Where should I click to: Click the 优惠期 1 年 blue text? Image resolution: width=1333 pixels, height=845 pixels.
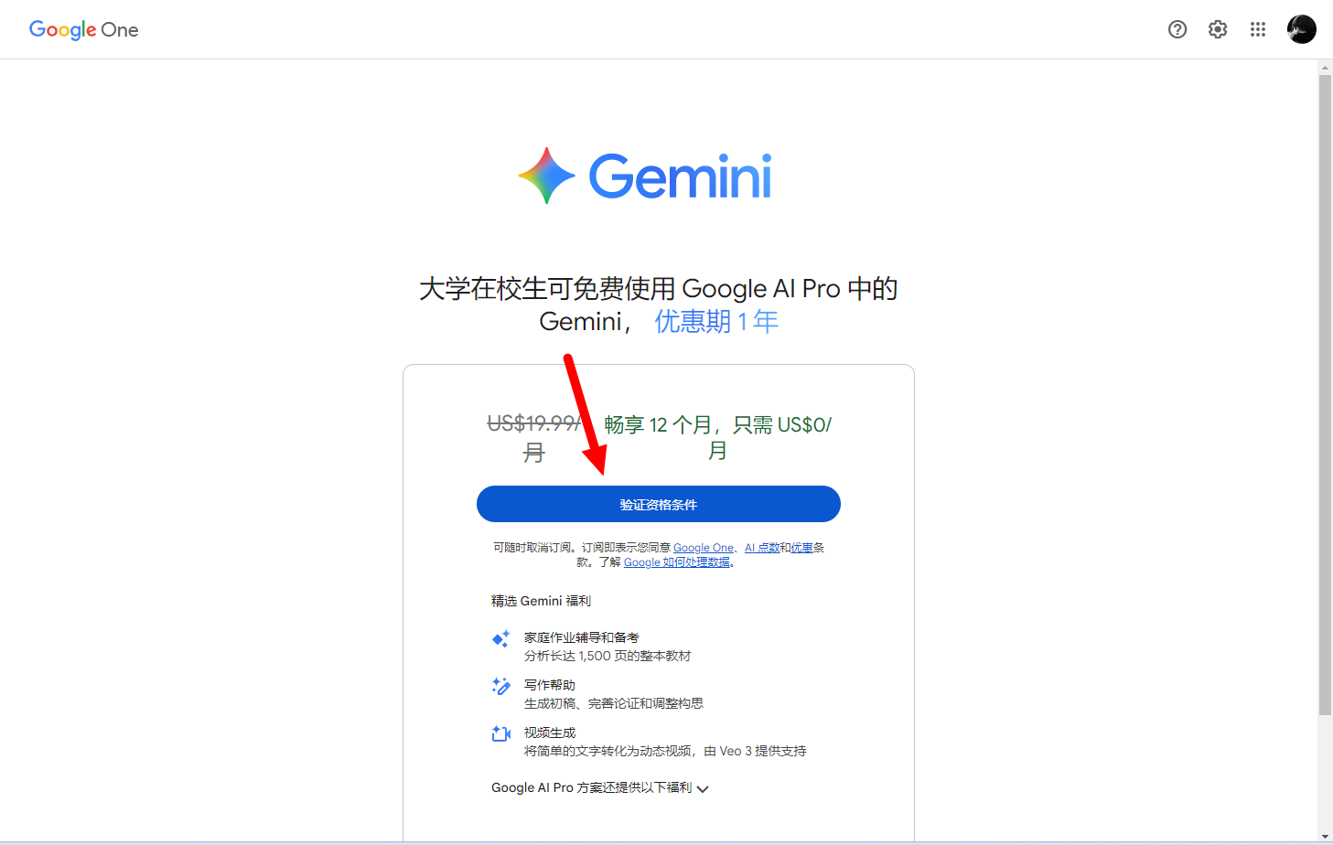tap(716, 321)
